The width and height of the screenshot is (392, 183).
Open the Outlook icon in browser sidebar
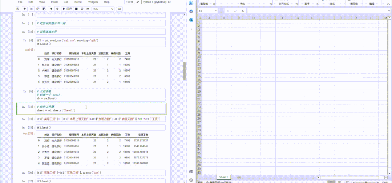coord(191,20)
